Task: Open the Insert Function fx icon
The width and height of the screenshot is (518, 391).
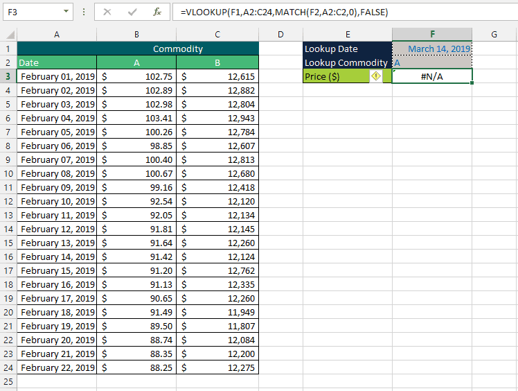Action: (157, 12)
